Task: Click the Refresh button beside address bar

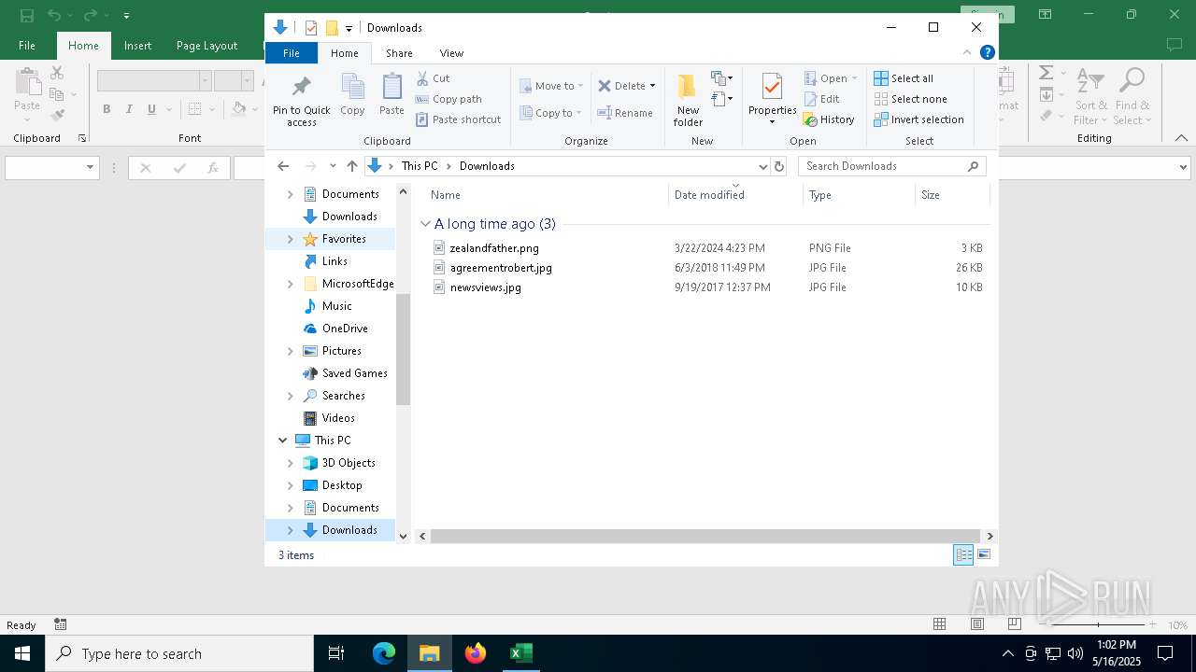Action: tap(779, 166)
